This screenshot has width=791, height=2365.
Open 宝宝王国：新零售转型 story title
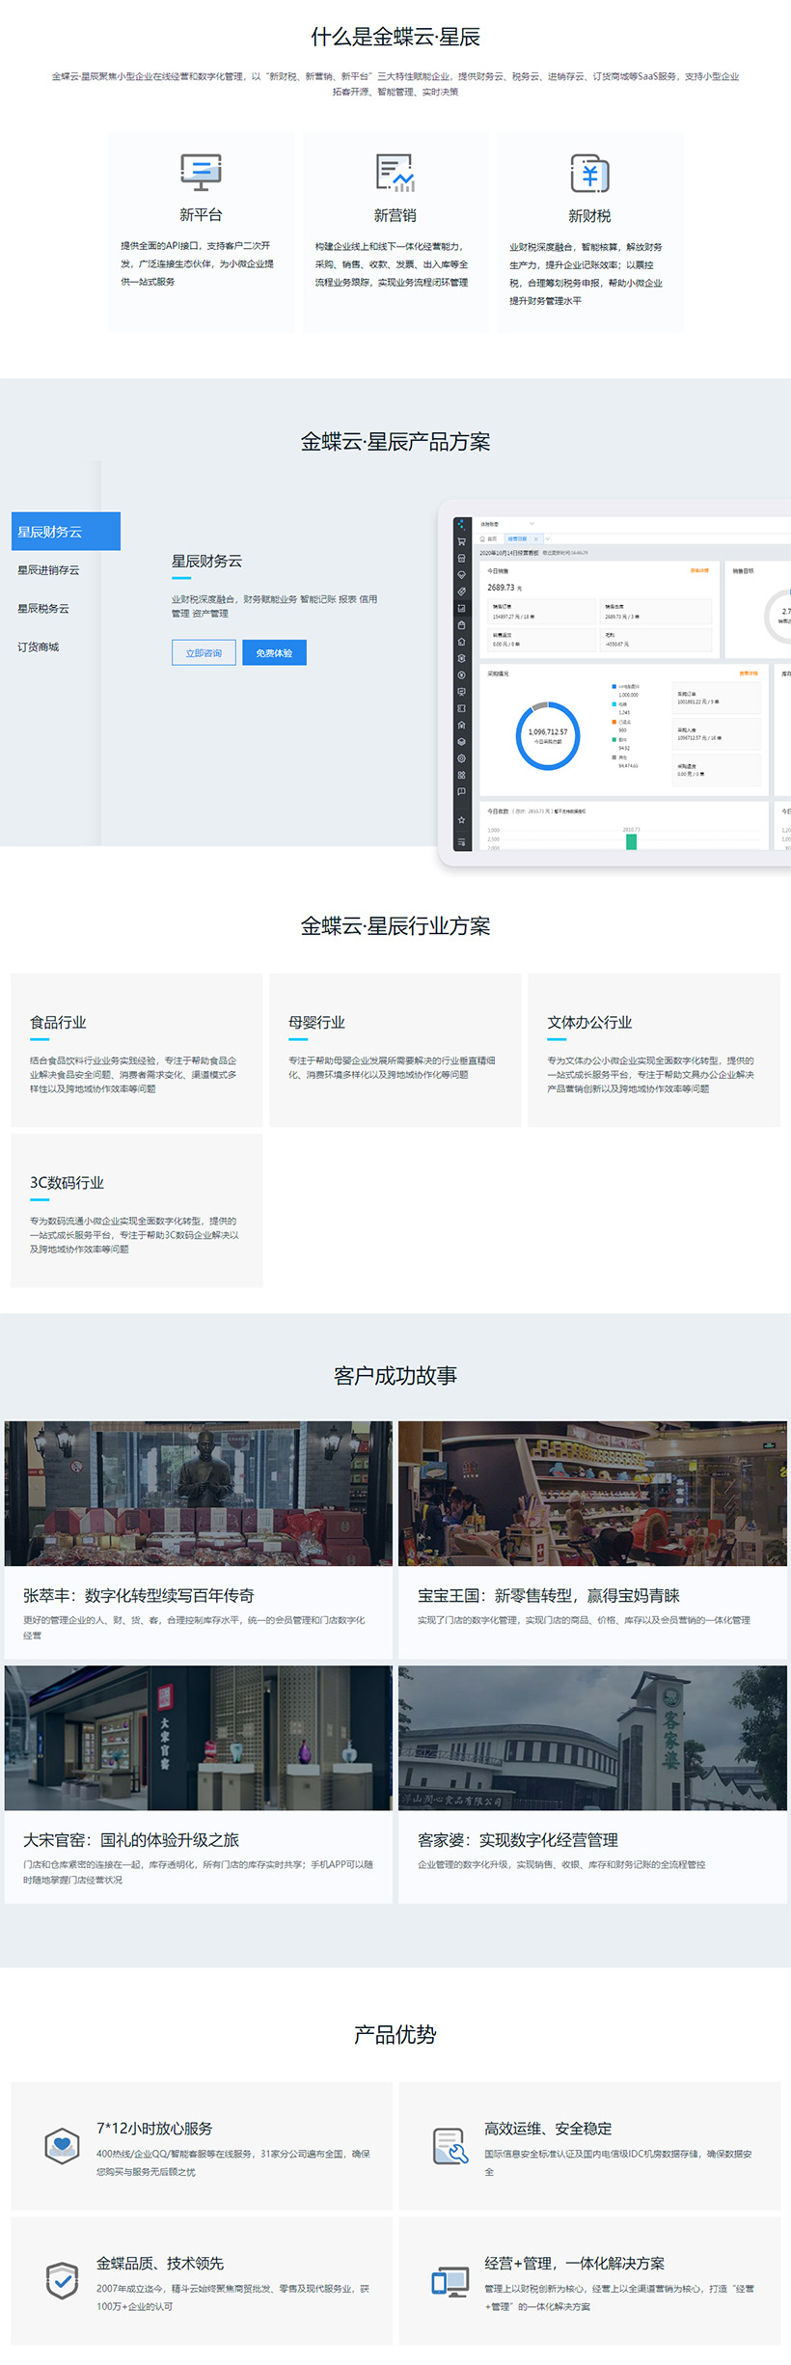(549, 1596)
